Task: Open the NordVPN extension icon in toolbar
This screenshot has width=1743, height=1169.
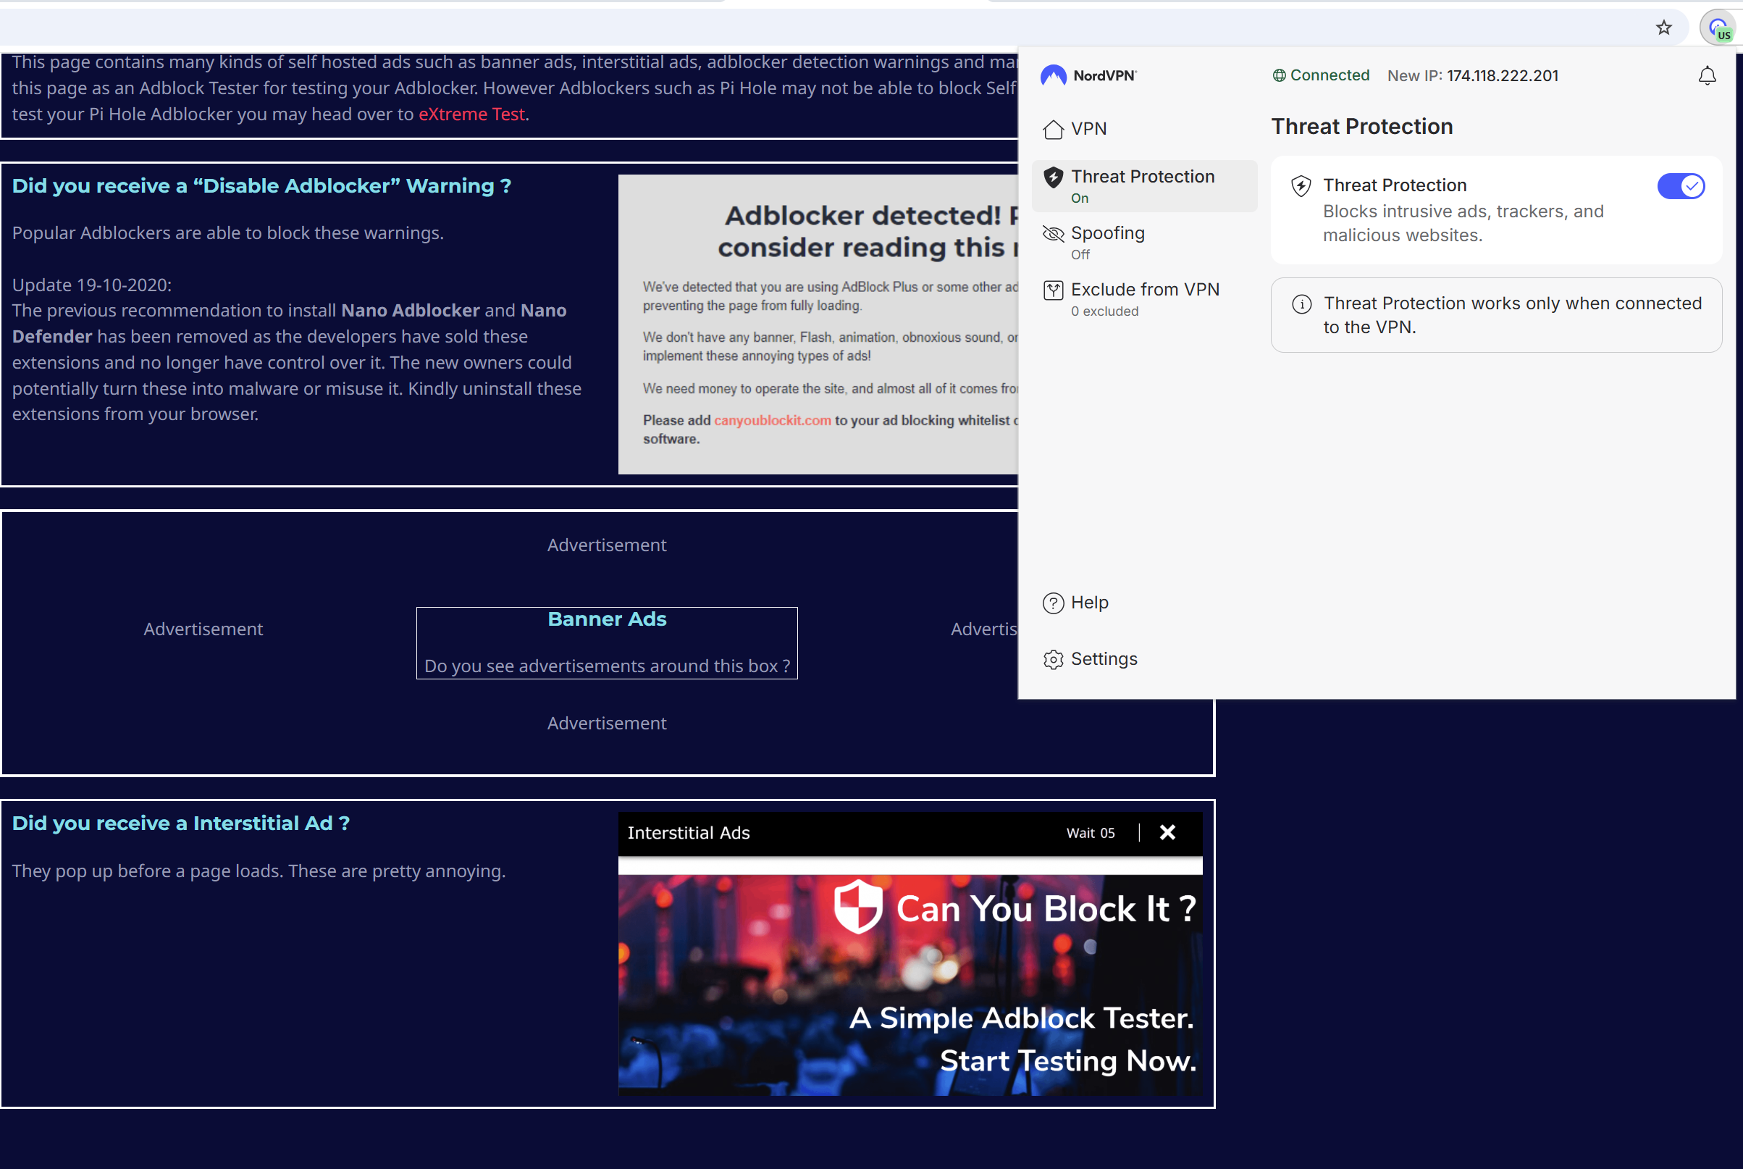Action: pyautogui.click(x=1718, y=28)
